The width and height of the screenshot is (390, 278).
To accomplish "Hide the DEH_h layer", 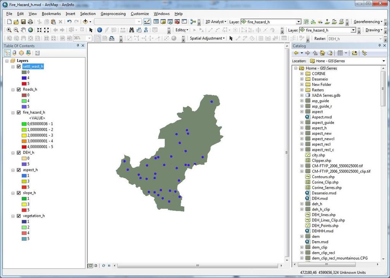I will click(19, 153).
